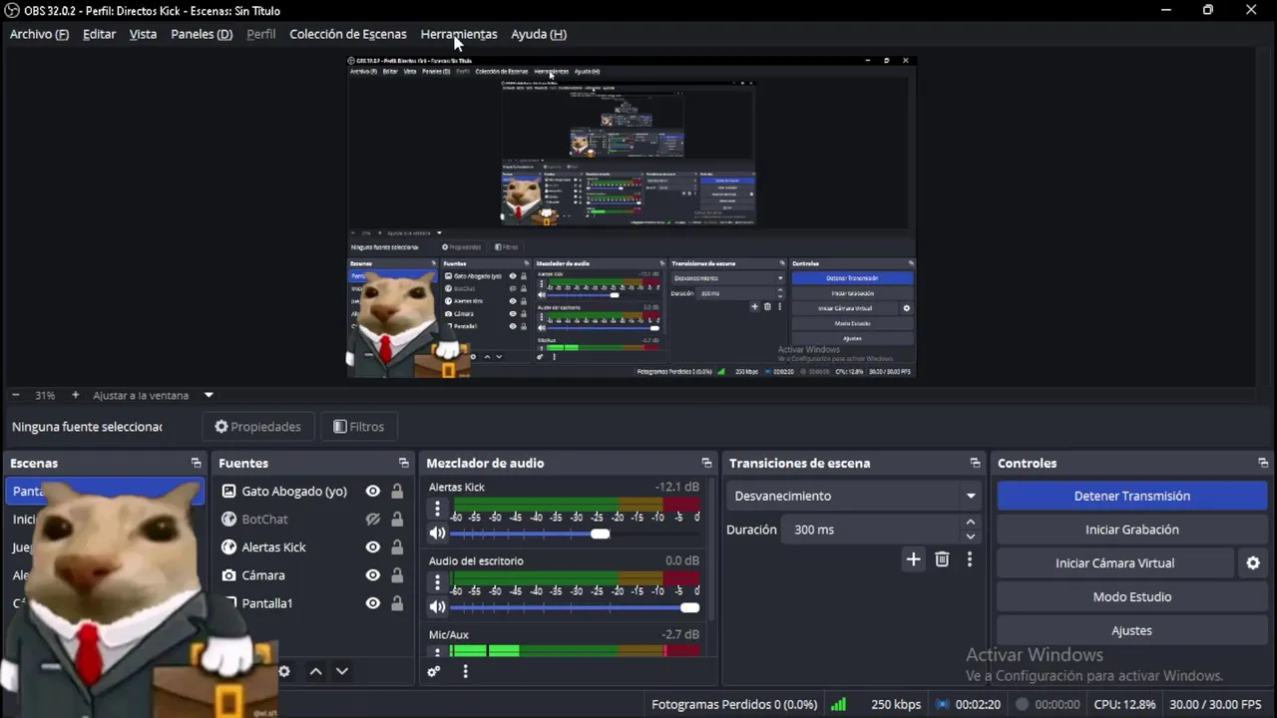This screenshot has height=718, width=1277.
Task: Select the Cámara source
Action: [x=263, y=575]
